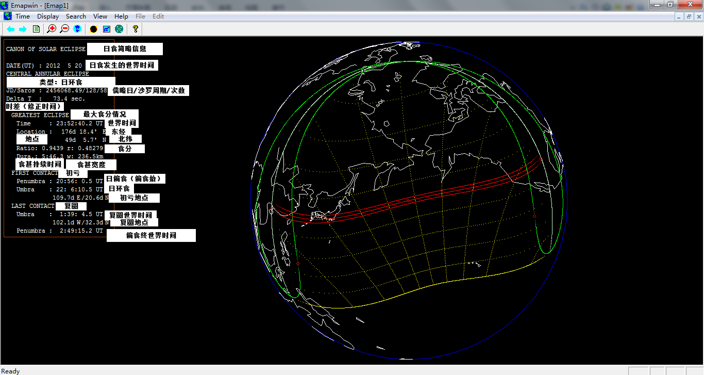This screenshot has height=375, width=704.
Task: Click the "FIRST CONTACT" heading
Action: (35, 173)
